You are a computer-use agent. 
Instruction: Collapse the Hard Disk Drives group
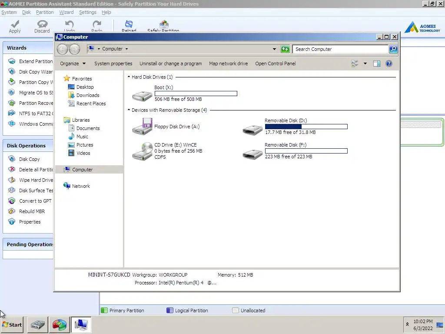point(129,77)
